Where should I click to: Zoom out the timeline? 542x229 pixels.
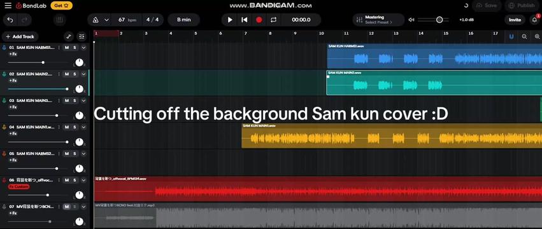pyautogui.click(x=524, y=36)
